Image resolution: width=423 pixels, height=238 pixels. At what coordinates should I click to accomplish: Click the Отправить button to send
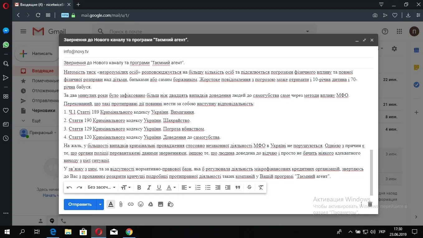click(80, 204)
